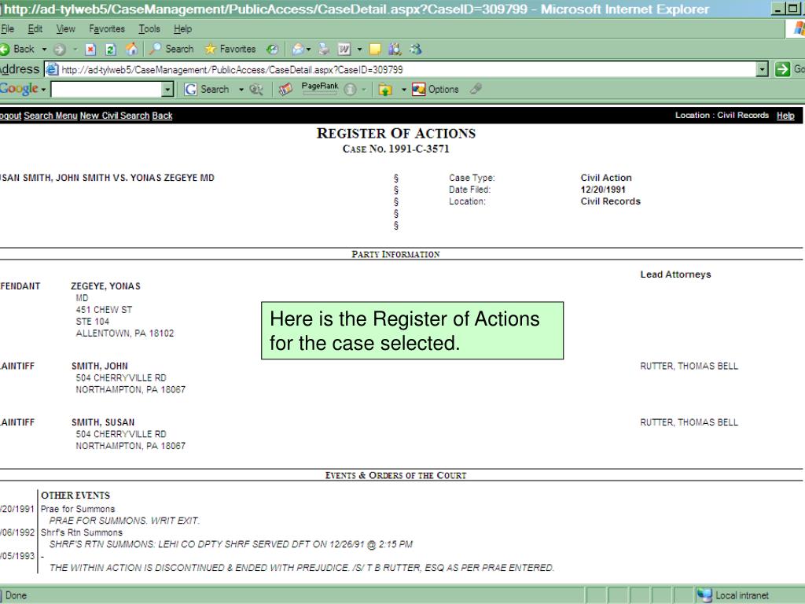Click the New Civil Search link
805x604 pixels.
pos(115,116)
